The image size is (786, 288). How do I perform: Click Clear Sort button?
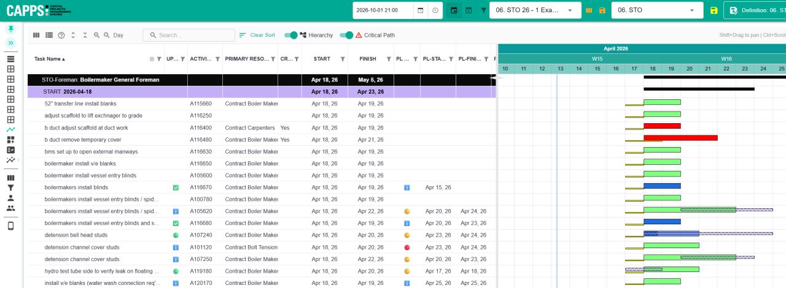click(257, 35)
